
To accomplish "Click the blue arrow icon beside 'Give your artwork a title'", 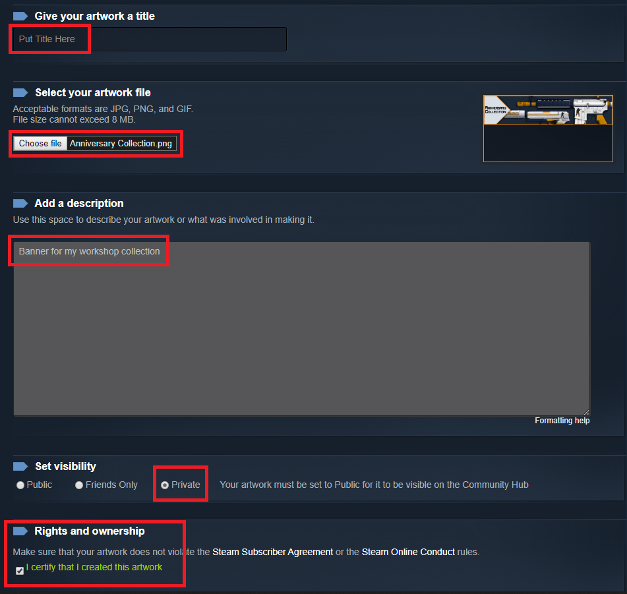I will click(x=20, y=16).
